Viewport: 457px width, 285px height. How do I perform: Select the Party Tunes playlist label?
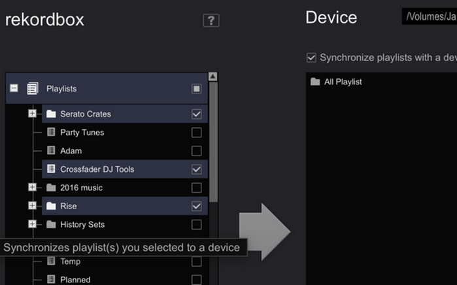click(82, 133)
